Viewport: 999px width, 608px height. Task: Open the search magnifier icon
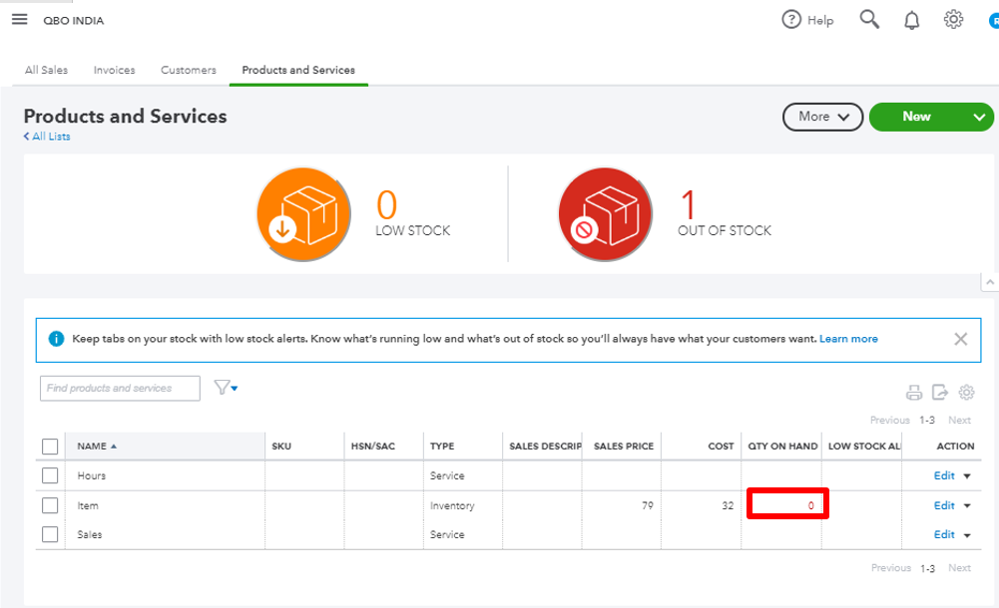(869, 20)
